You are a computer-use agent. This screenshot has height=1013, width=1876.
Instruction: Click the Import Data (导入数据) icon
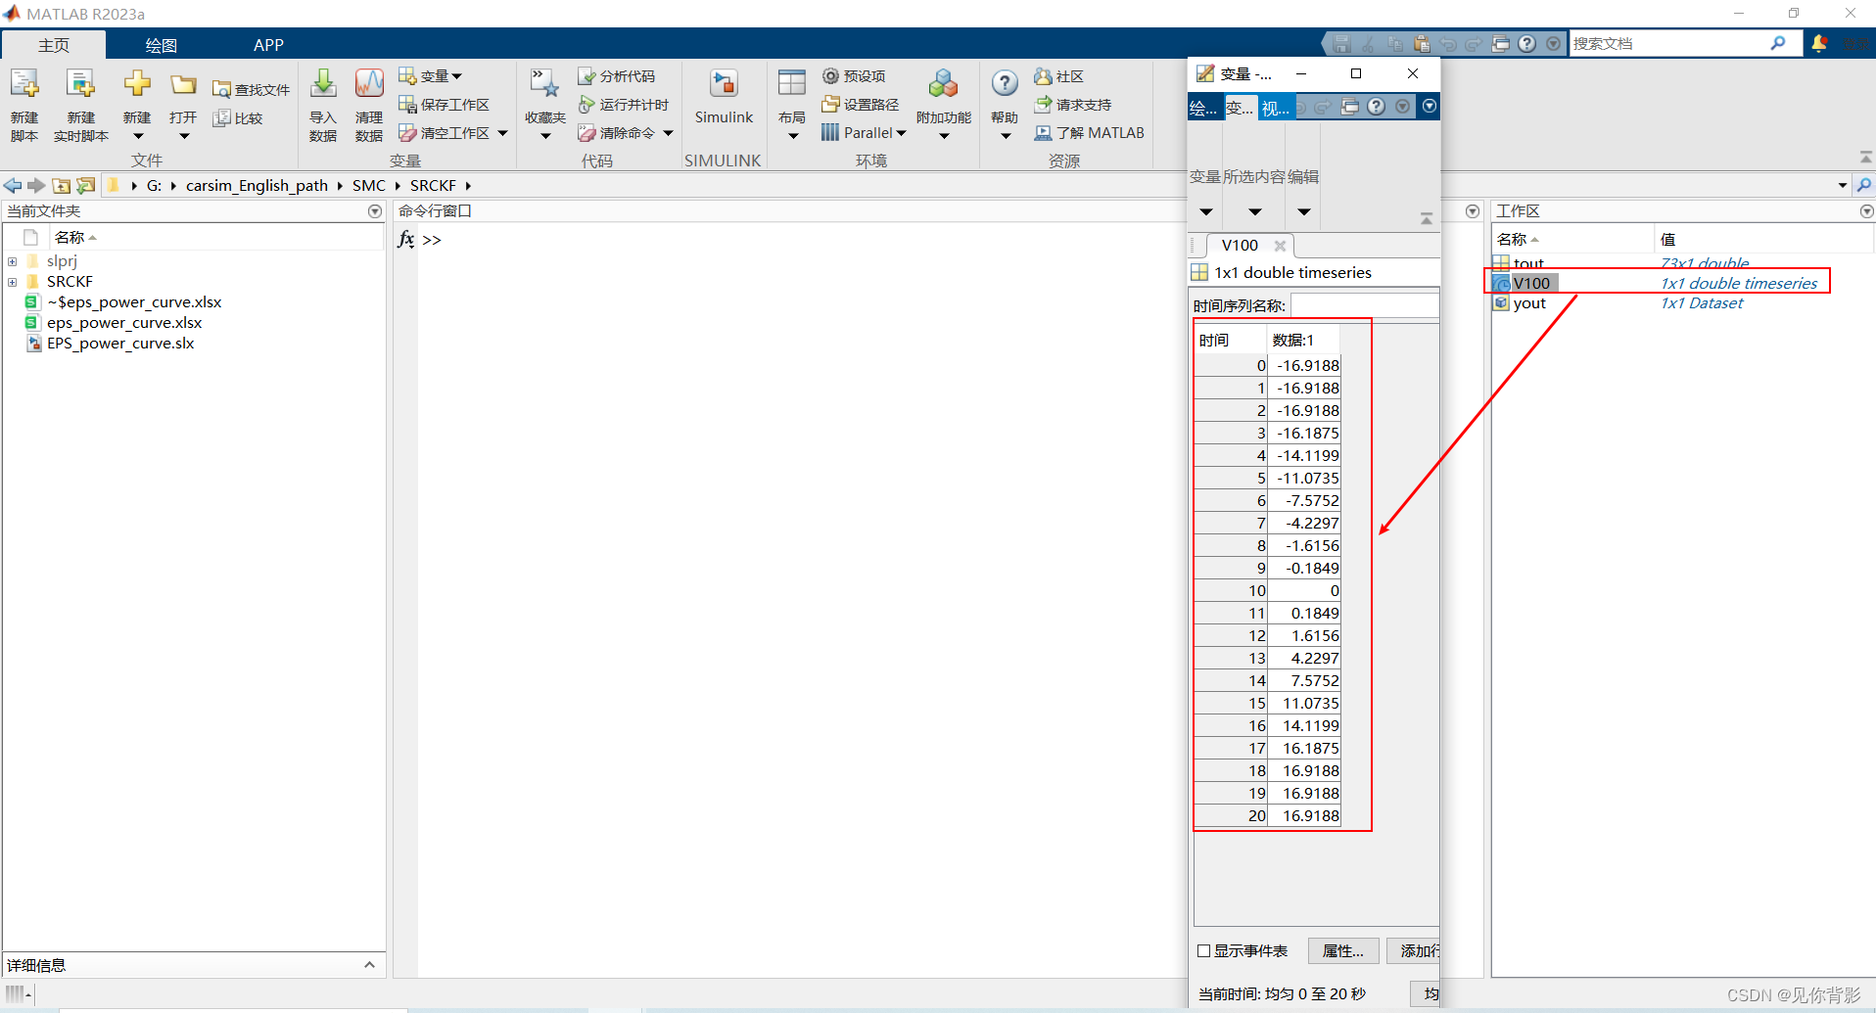coord(323,84)
